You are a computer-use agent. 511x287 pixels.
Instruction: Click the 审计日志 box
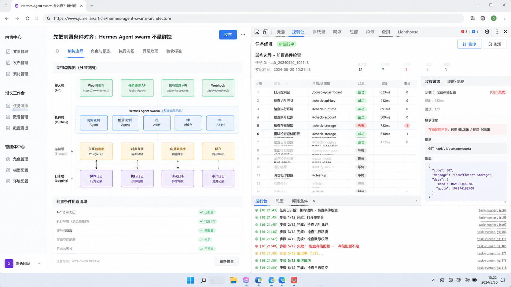[x=218, y=178]
